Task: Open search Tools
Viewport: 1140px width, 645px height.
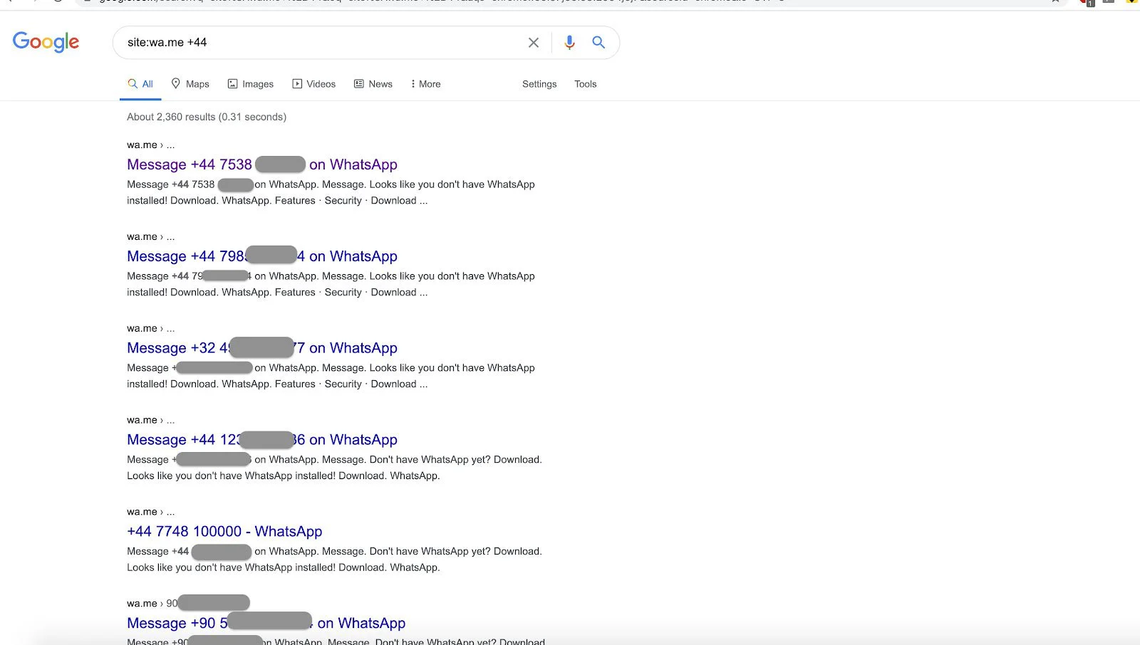Action: tap(586, 84)
